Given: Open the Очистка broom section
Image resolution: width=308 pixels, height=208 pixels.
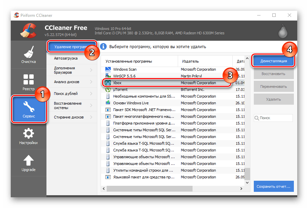Looking at the screenshot, I should click(29, 55).
